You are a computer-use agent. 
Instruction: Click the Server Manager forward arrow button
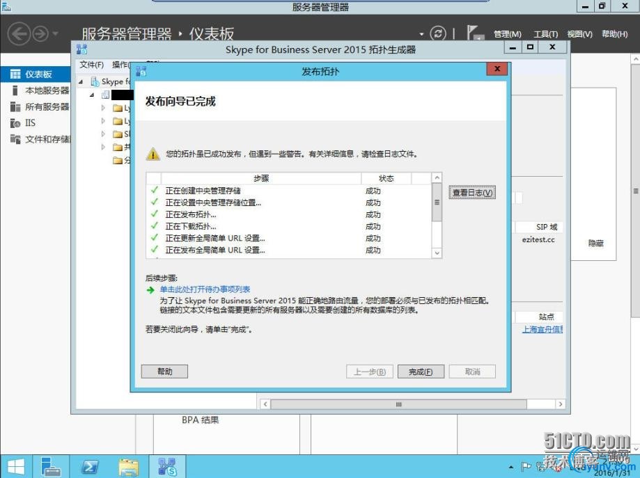point(40,33)
